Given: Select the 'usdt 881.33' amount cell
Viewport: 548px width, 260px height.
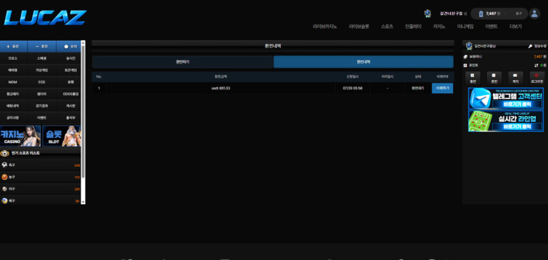Looking at the screenshot, I should [x=221, y=88].
